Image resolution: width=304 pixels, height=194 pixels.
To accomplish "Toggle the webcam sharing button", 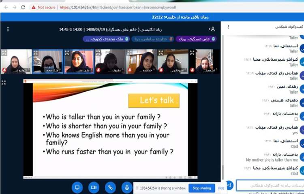I will pyautogui.click(x=94, y=188).
